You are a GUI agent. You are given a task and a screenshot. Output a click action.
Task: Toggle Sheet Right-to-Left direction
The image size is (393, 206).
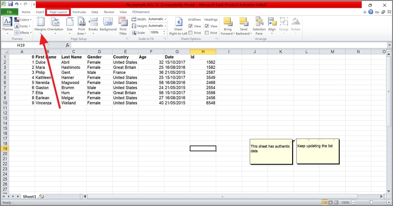tap(178, 26)
